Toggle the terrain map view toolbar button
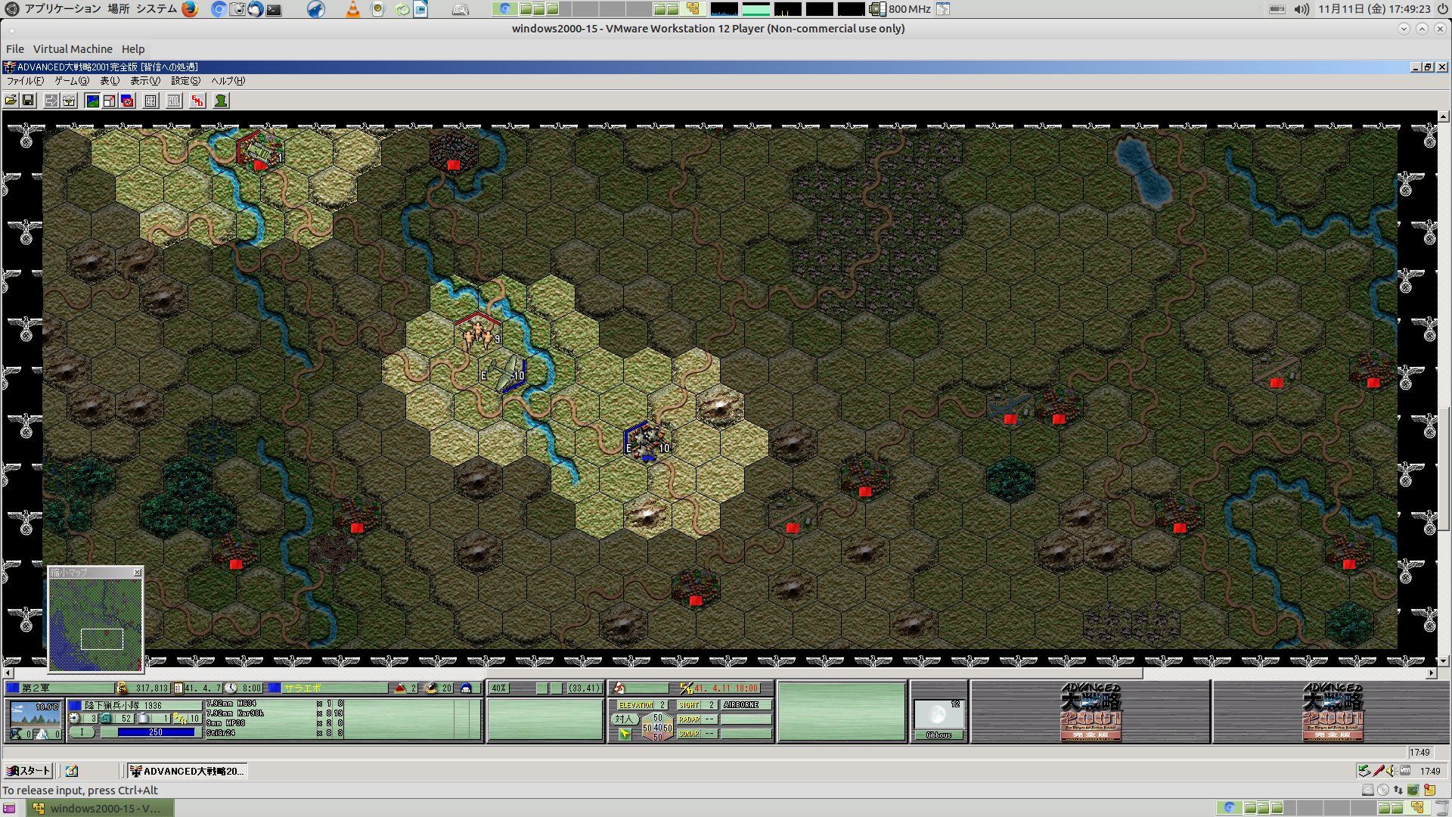1452x817 pixels. [x=92, y=101]
